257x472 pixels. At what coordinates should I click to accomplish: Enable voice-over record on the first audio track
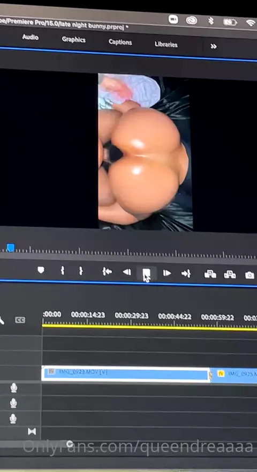coord(13,388)
